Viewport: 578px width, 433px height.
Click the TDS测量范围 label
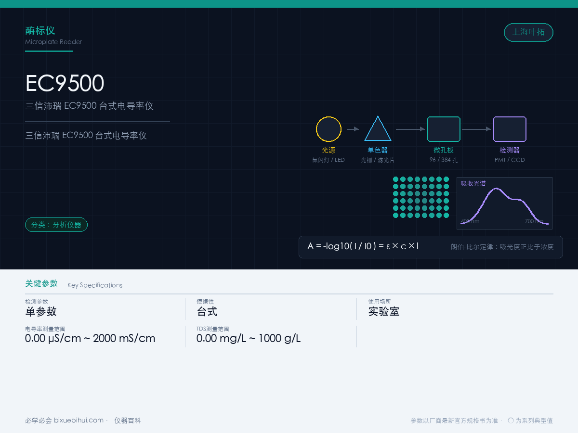click(212, 329)
